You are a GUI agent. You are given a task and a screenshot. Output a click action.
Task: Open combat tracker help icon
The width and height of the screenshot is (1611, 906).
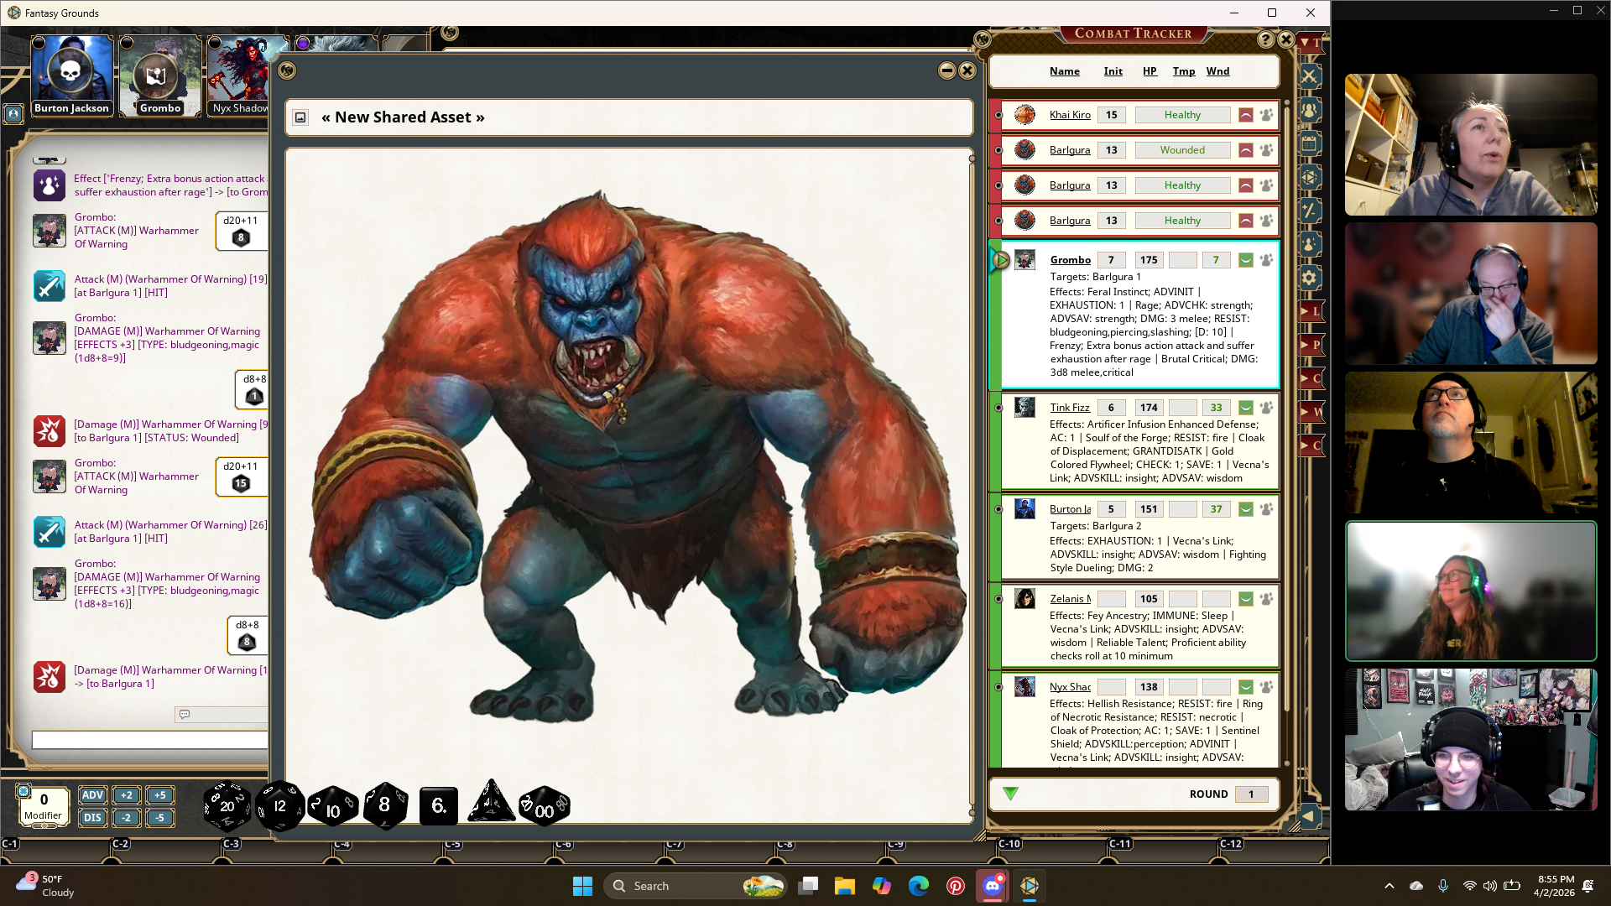(x=1265, y=39)
